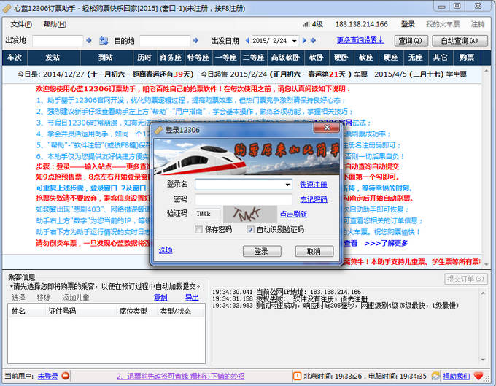Click the 导出 link in the passenger panel
This screenshot has height=386, width=496.
(x=192, y=298)
